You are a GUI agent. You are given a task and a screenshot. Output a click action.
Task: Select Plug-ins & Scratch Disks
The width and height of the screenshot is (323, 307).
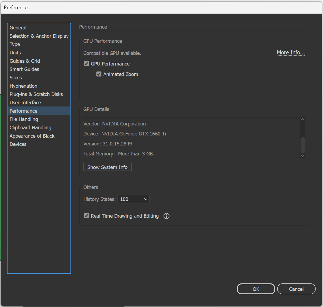coord(36,94)
